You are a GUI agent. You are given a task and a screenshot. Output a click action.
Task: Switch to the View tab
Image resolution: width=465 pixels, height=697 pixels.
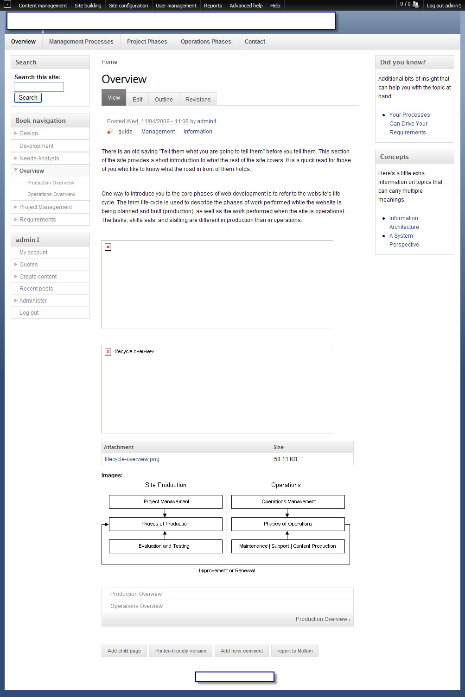[114, 98]
